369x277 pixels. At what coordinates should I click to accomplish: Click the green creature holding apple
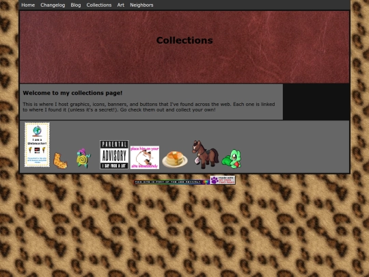coord(232,159)
